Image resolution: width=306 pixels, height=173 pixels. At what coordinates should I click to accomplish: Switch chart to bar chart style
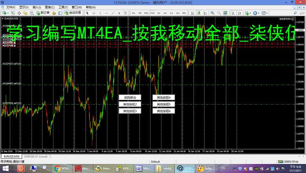click(193, 13)
